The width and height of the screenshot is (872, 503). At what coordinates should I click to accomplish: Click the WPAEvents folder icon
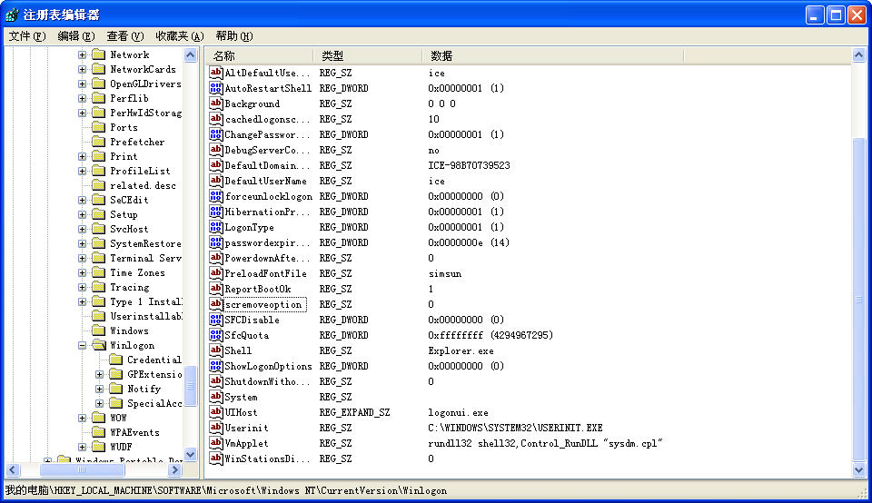point(99,432)
